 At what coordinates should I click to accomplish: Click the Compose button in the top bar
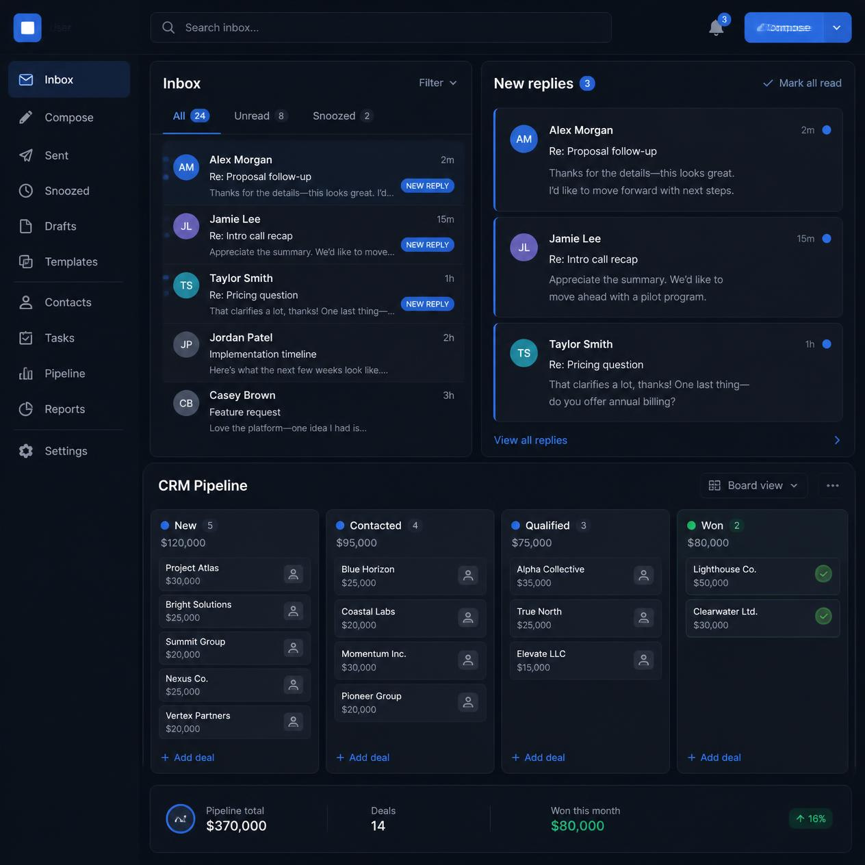coord(784,27)
